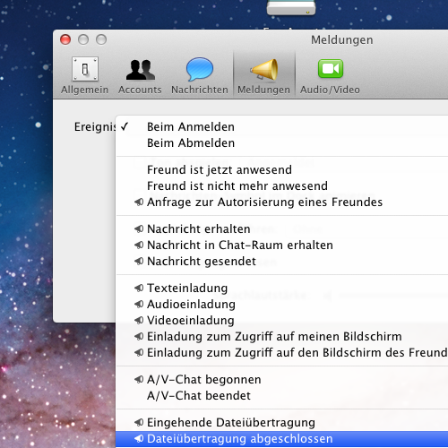448x448 pixels.
Task: Open the Accounts preferences pane
Action: 140,75
